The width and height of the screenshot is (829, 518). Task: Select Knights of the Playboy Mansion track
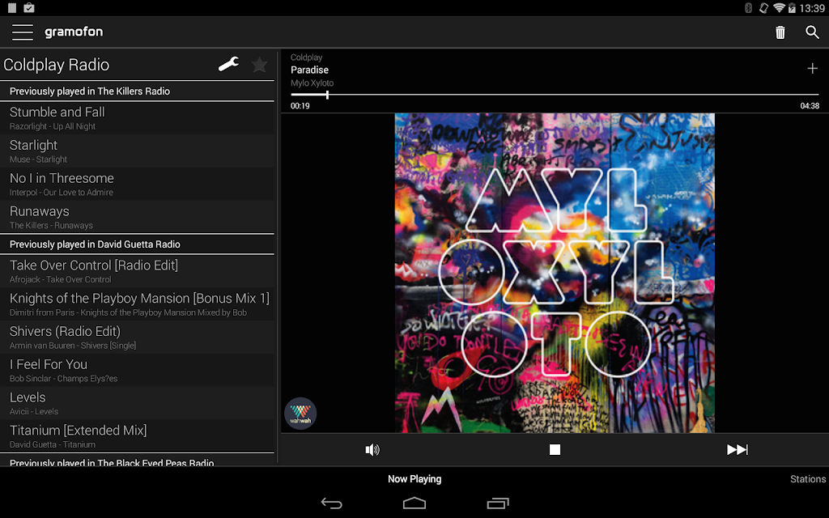[x=138, y=304]
